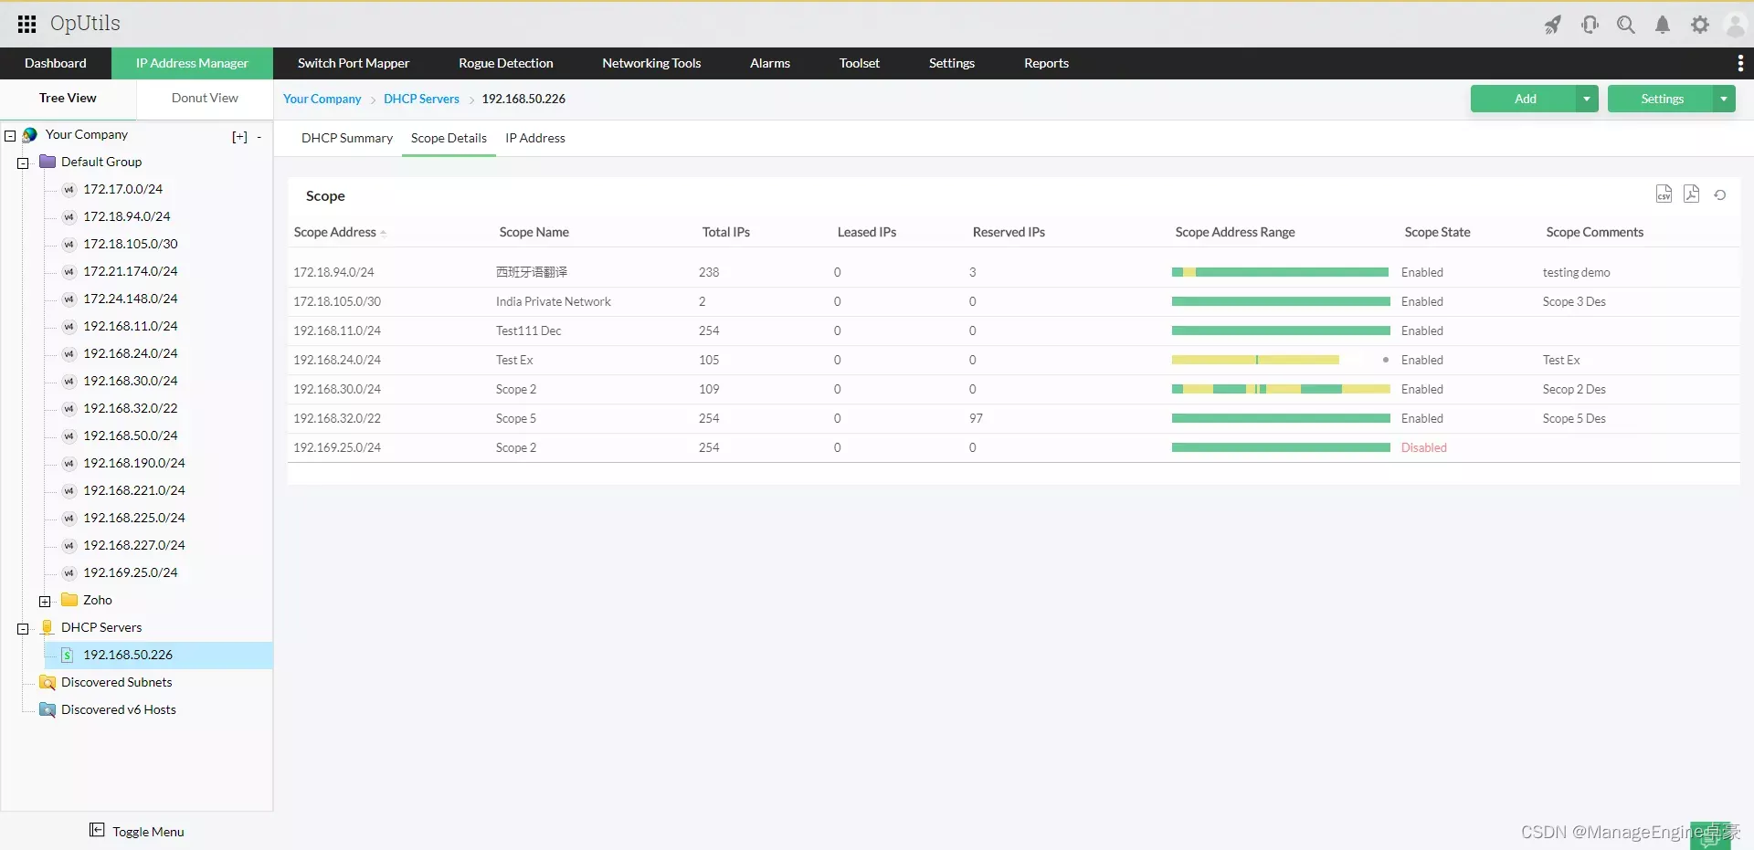
Task: Click the Toggle Menu label
Action: (148, 832)
